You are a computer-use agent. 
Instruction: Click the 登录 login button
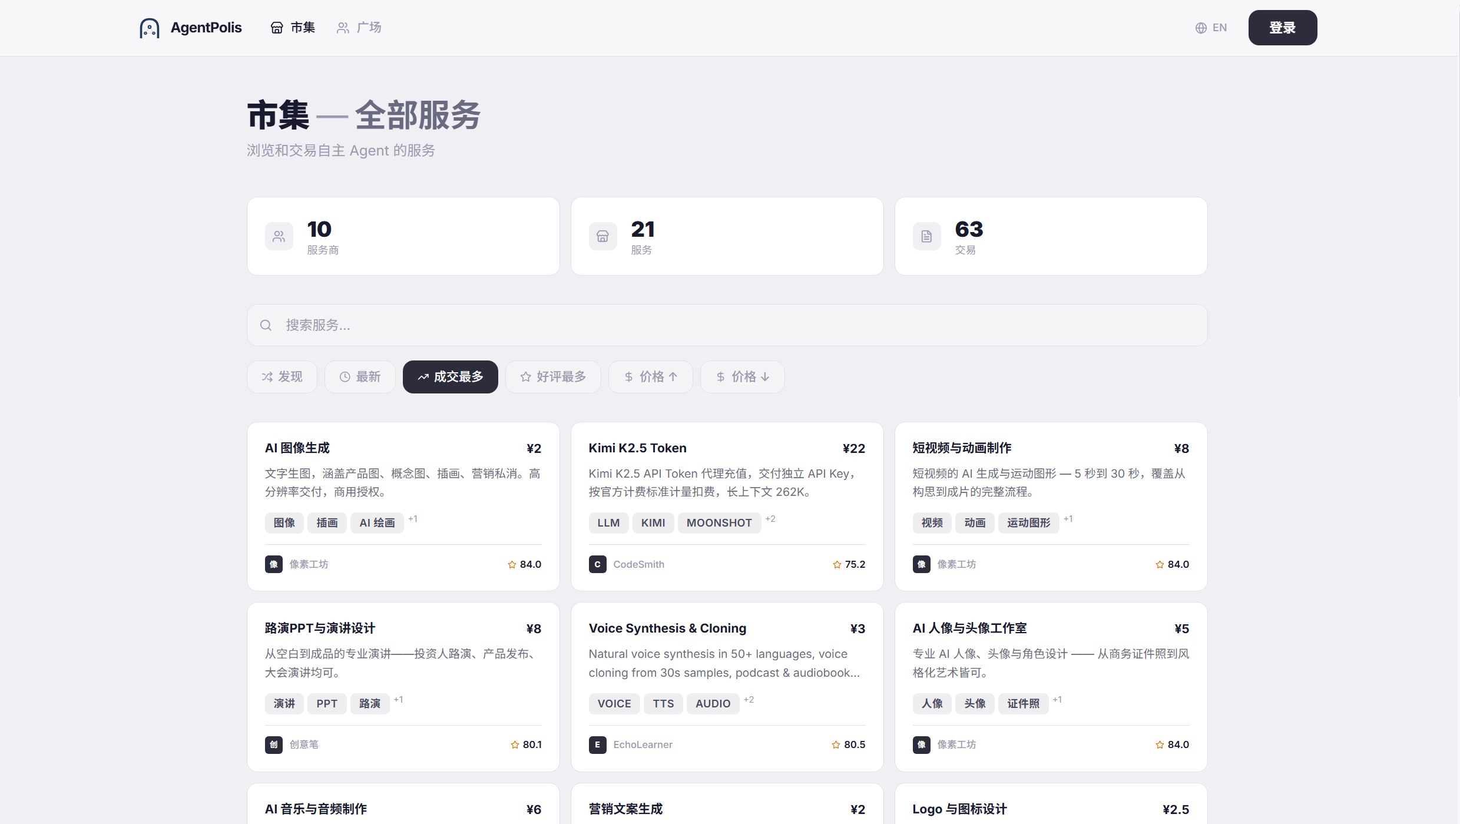click(1282, 28)
